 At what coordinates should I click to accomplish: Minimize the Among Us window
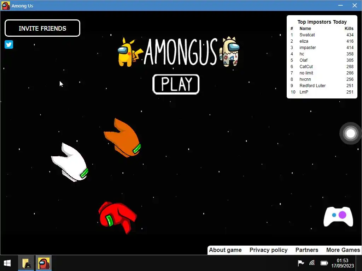pos(340,5)
